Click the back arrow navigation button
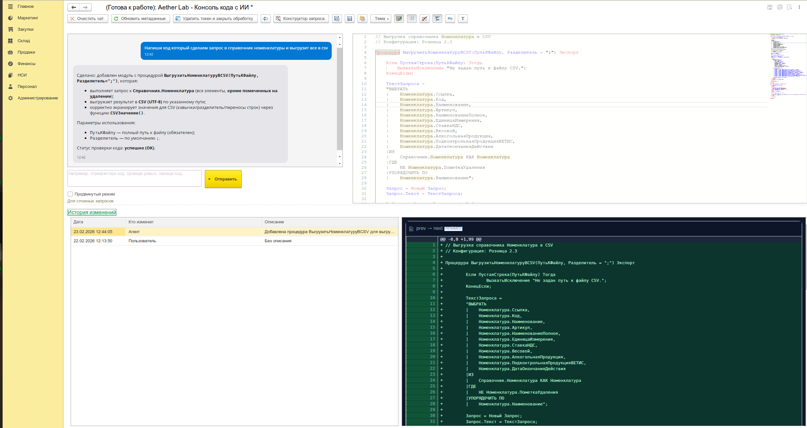 click(x=74, y=7)
